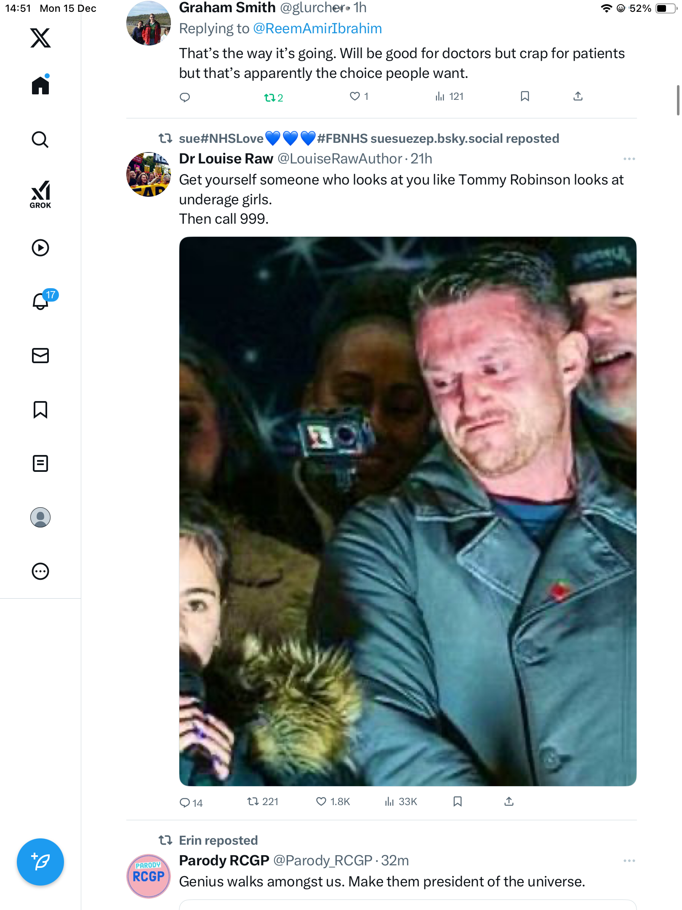Click the X logo

[x=40, y=38]
